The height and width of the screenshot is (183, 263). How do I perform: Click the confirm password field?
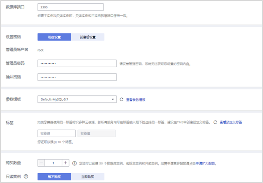77,77
